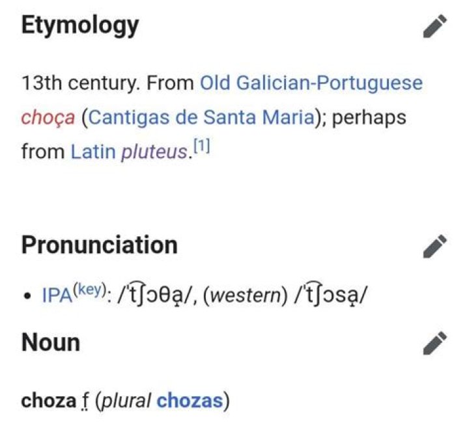The image size is (469, 423).
Task: Click the pencil icon beside Pronunciation
Action: pyautogui.click(x=435, y=246)
